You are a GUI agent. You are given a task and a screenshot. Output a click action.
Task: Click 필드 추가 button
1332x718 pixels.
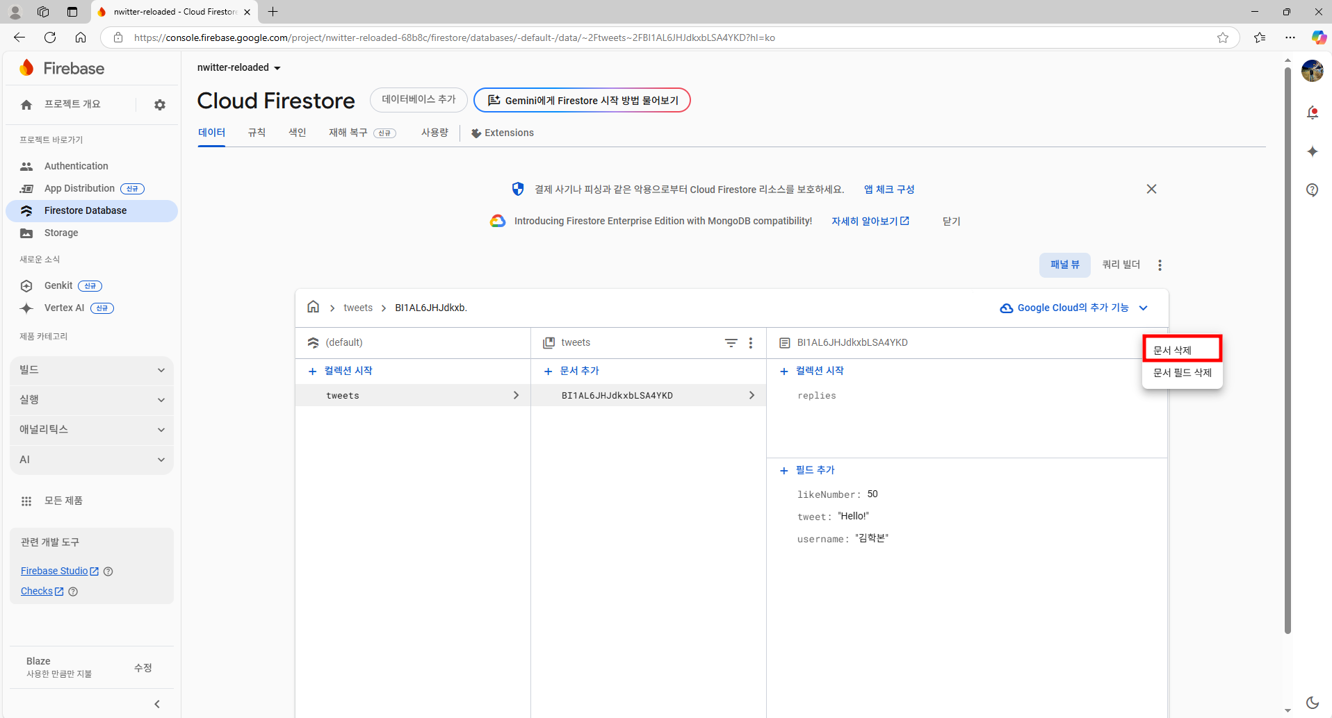tap(807, 470)
